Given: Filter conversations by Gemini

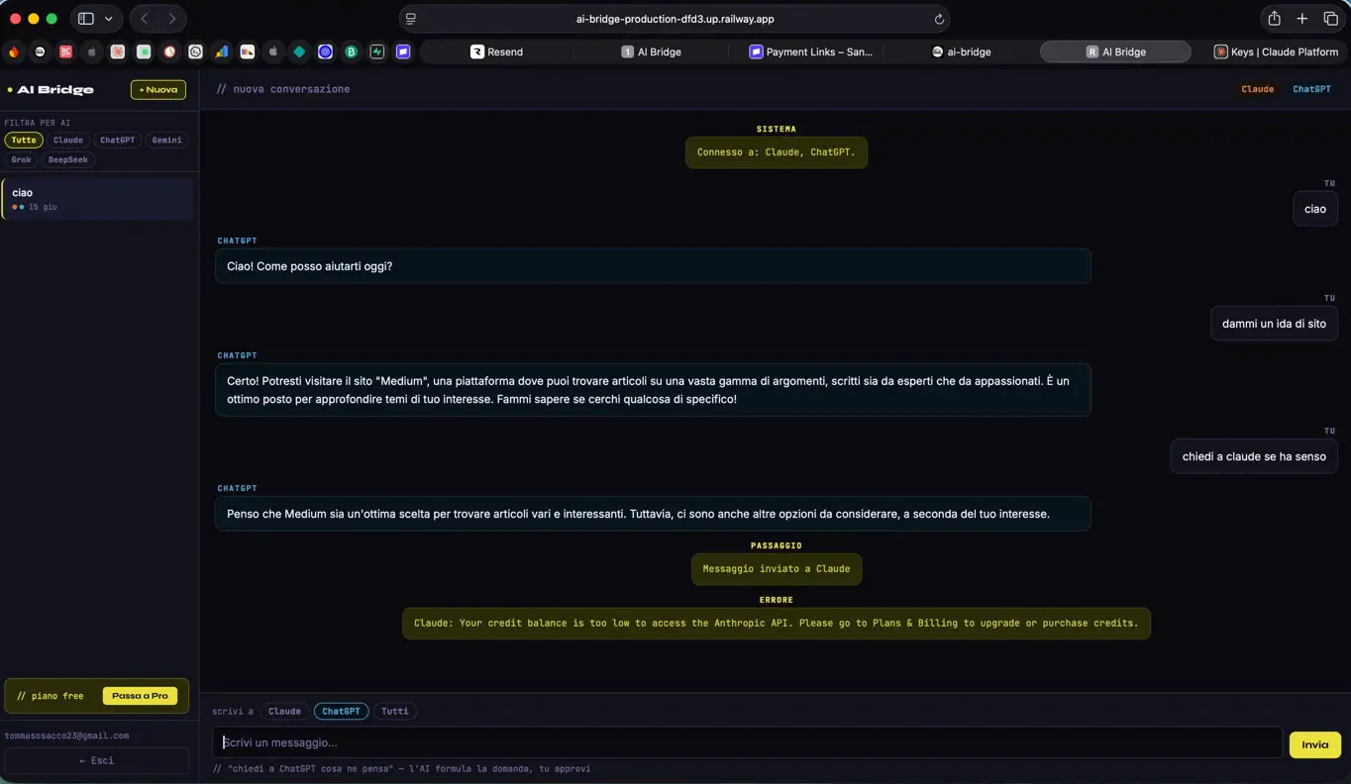Looking at the screenshot, I should point(166,140).
